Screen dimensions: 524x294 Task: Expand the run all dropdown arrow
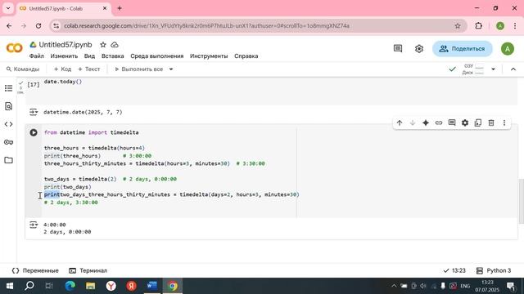[x=171, y=69]
